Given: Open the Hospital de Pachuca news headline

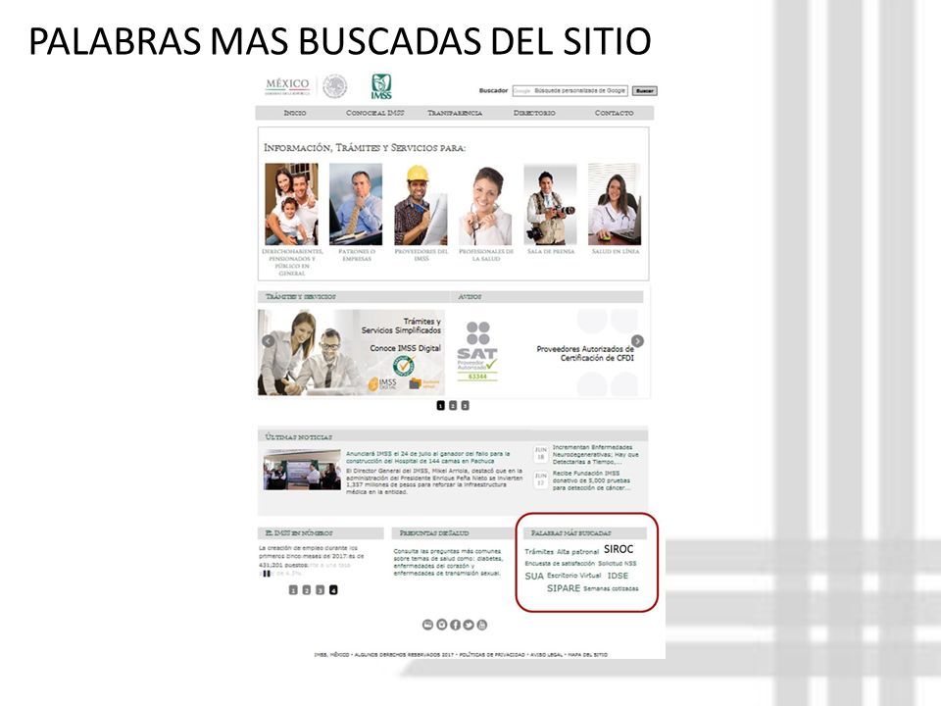Looking at the screenshot, I should pyautogui.click(x=428, y=457).
